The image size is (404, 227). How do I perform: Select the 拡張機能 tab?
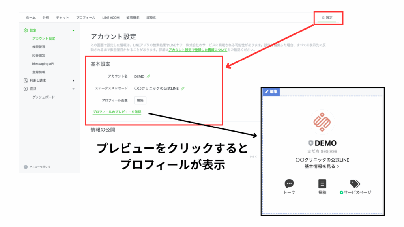133,17
